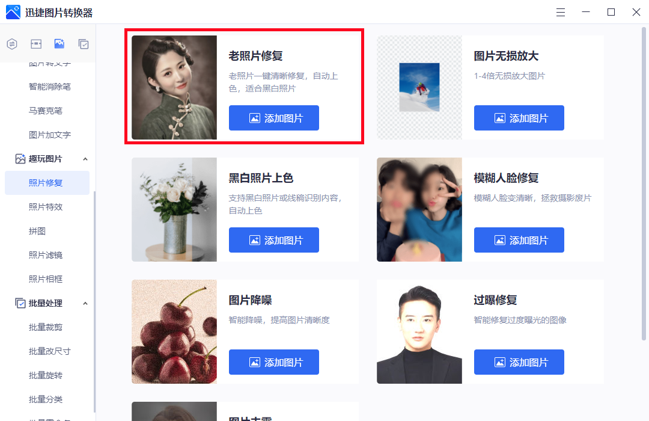Collapse the 趣玩图片 section chevron
The height and width of the screenshot is (421, 649).
[x=85, y=159]
